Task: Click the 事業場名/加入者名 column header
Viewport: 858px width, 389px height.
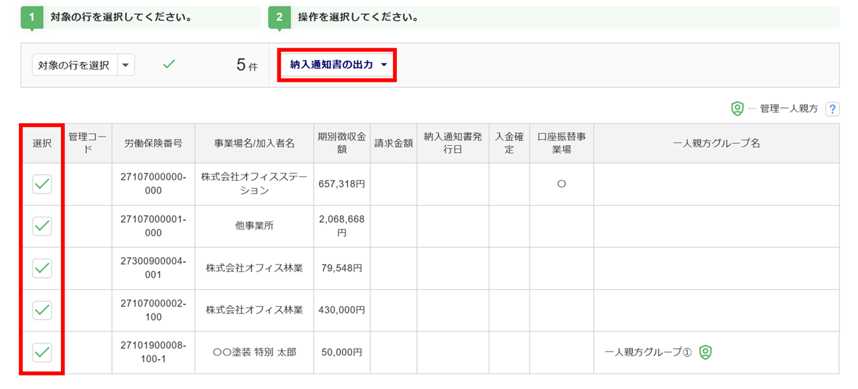Action: (x=254, y=143)
